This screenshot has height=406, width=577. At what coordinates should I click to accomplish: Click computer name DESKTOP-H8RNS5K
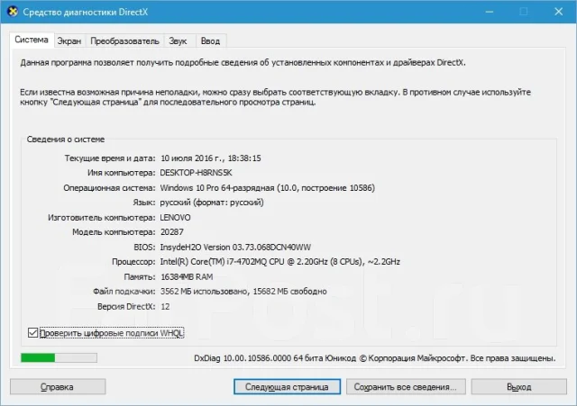(197, 173)
